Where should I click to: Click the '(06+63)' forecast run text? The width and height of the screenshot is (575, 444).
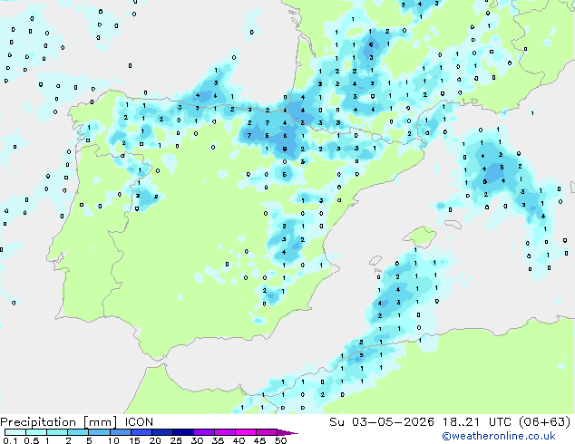545,422
